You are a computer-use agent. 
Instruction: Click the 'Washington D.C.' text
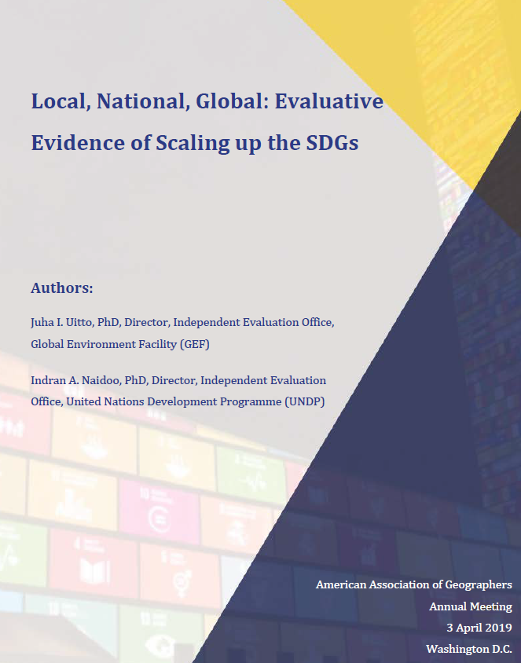pos(469,649)
